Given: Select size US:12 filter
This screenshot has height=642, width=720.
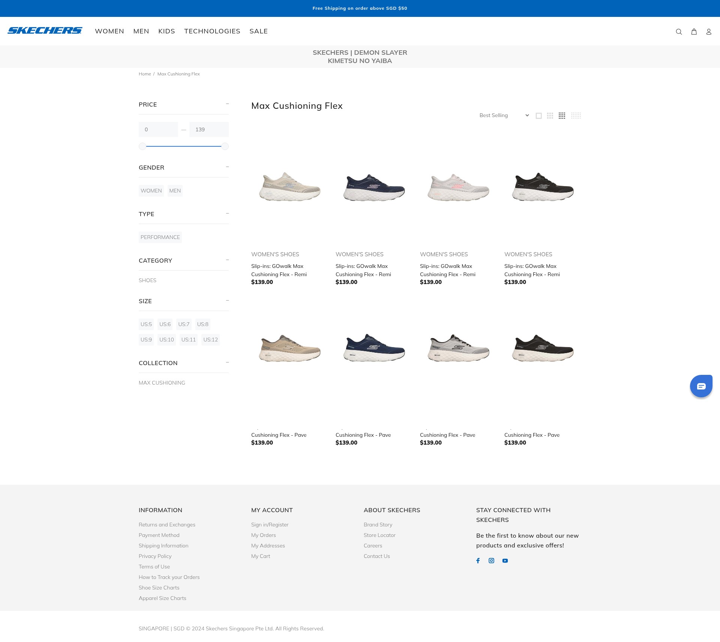Looking at the screenshot, I should point(210,340).
